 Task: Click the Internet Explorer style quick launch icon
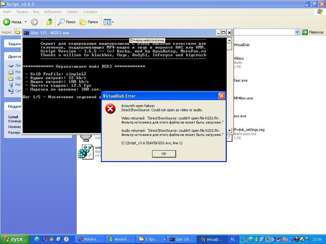59,239
